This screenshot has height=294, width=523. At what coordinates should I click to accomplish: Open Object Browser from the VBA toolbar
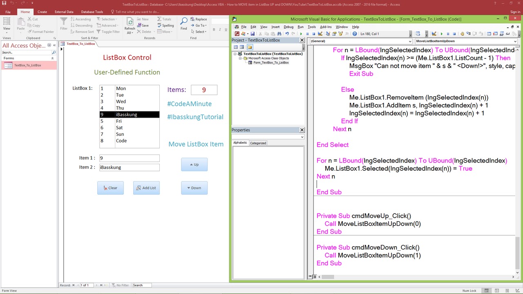tap(341, 33)
